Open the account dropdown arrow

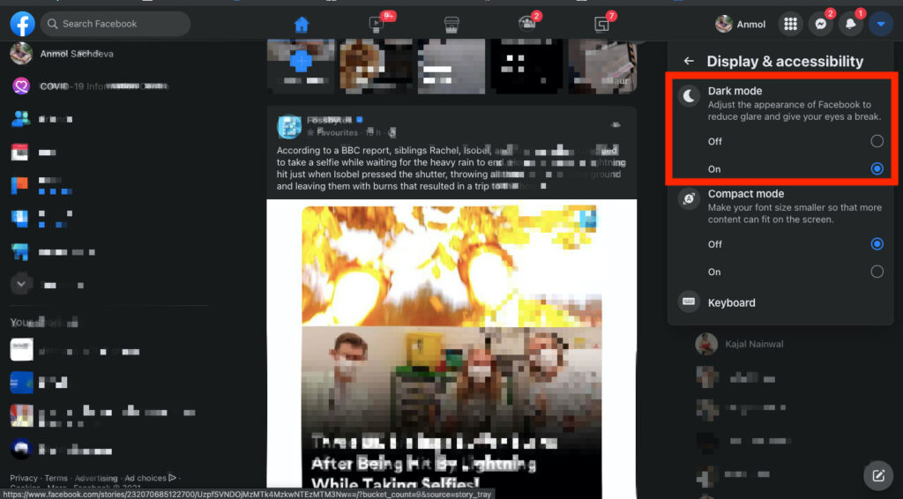[880, 25]
